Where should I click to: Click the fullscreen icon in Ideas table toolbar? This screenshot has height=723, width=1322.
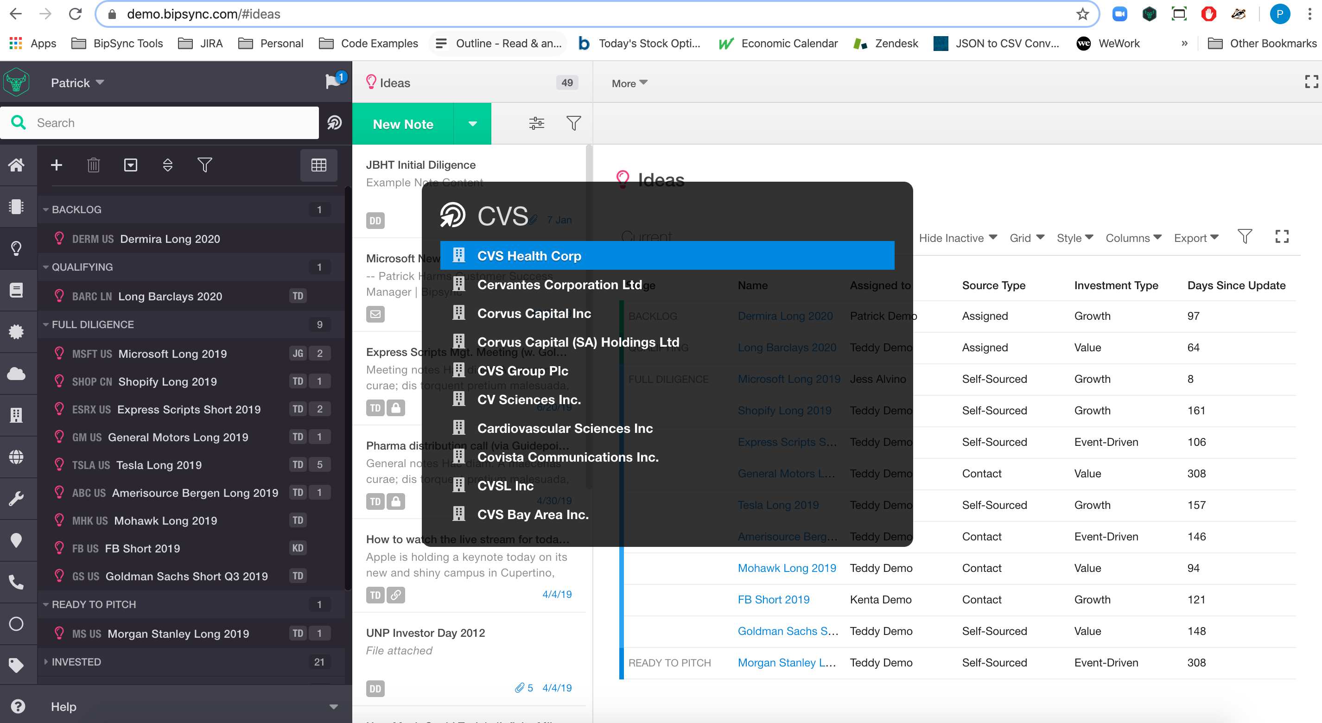[x=1282, y=236]
